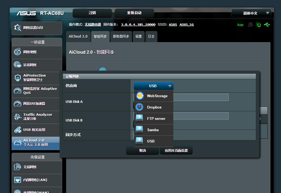Click the ASUS SSID link
This screenshot has width=281, height=193.
173,25
